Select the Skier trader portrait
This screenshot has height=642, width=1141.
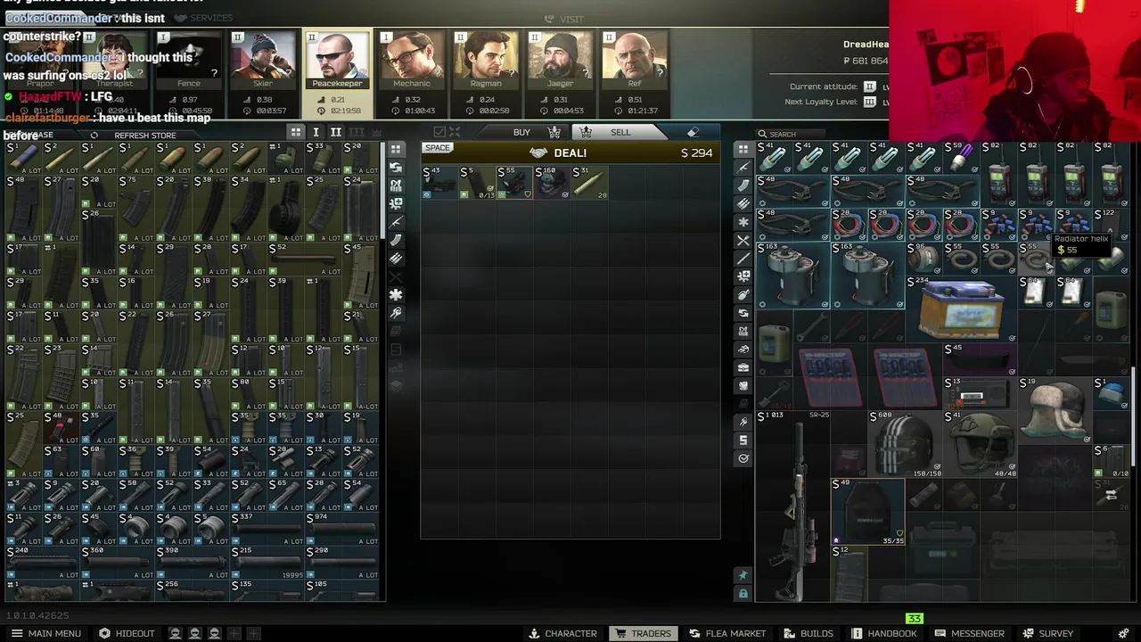click(x=263, y=61)
